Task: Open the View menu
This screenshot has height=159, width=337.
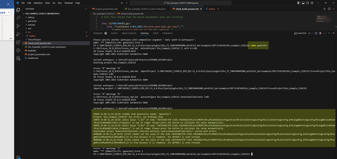Action: [48, 3]
